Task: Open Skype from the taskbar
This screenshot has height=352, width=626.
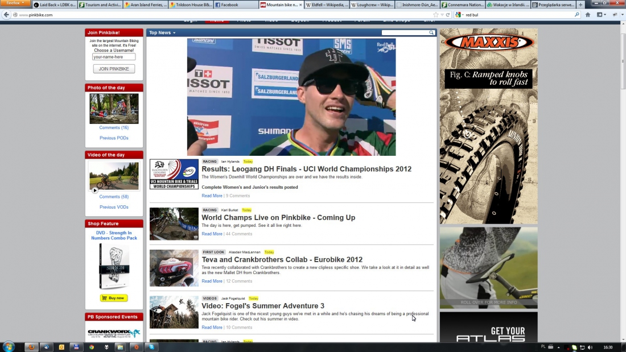Action: click(152, 347)
